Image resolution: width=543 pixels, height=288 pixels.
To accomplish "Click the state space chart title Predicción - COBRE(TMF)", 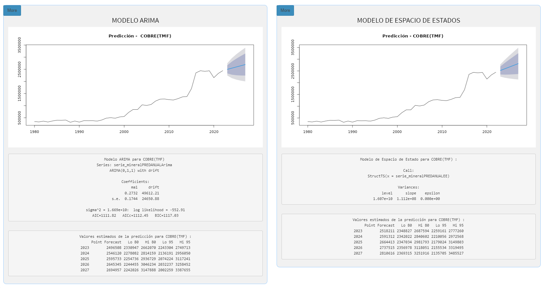I will pyautogui.click(x=413, y=36).
